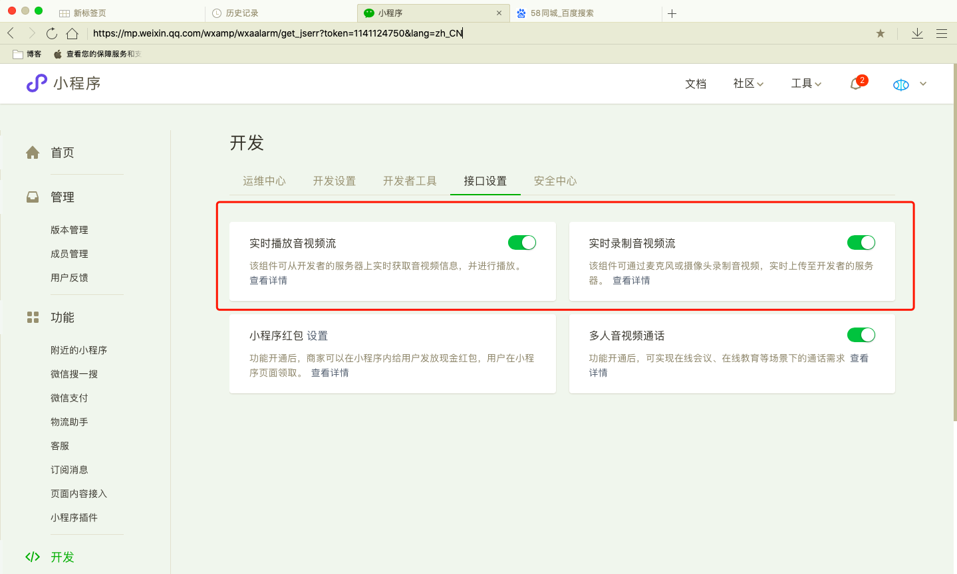This screenshot has height=574, width=957.
Task: Click the page vertical scrollbar
Action: click(955, 242)
